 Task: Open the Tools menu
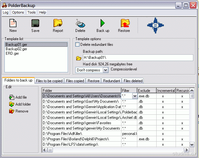32,12
